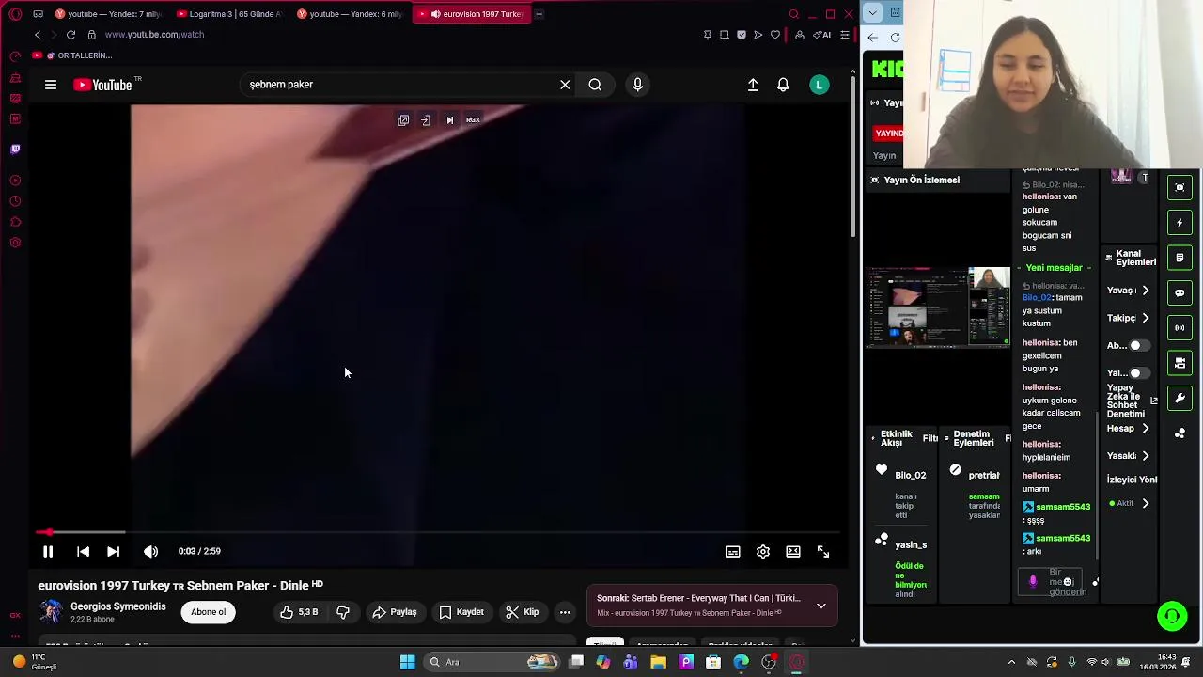The image size is (1203, 677).
Task: Start voice search with the microphone
Action: tap(637, 85)
